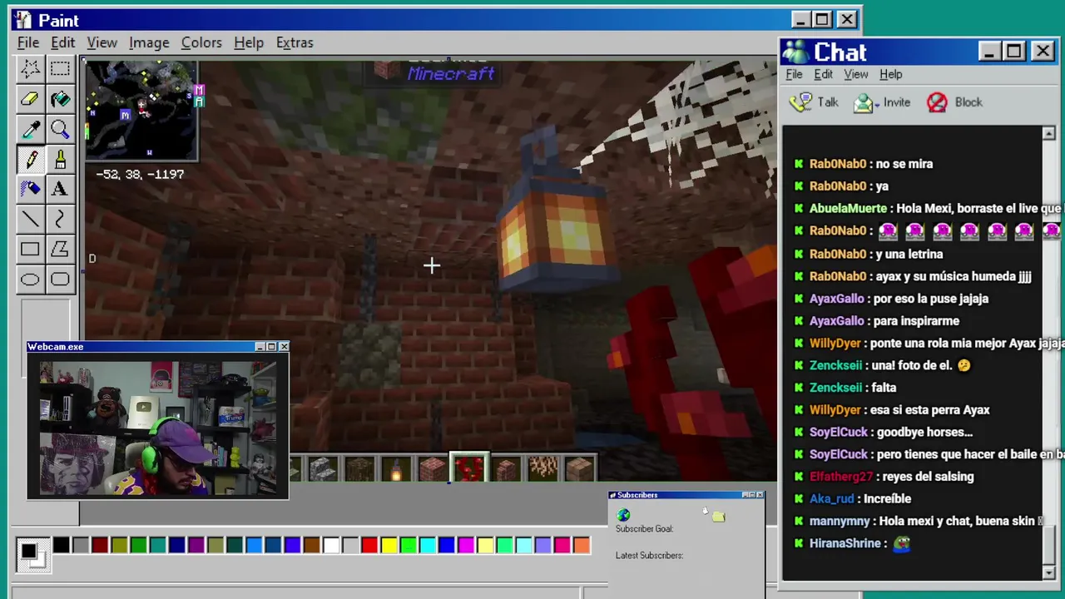
Task: Open the Paint File menu
Action: pyautogui.click(x=28, y=42)
